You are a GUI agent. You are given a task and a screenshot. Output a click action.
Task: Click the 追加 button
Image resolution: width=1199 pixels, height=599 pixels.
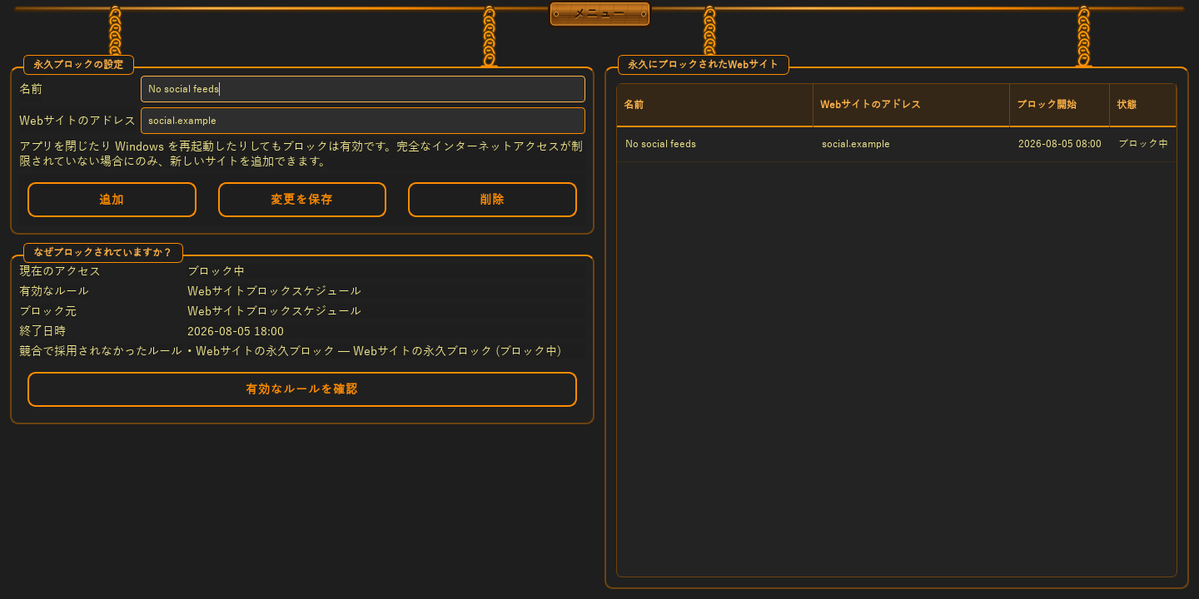[112, 200]
